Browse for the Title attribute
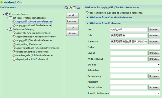 [154, 36]
